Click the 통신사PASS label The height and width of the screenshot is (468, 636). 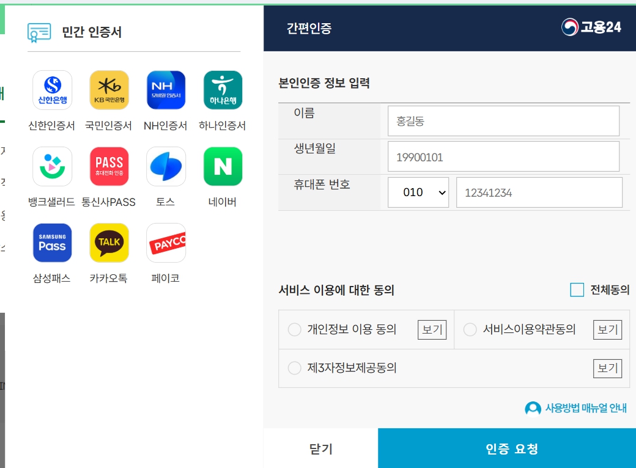[108, 202]
